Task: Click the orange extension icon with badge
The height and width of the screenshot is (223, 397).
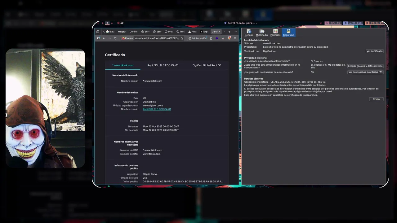Action: pos(229,38)
